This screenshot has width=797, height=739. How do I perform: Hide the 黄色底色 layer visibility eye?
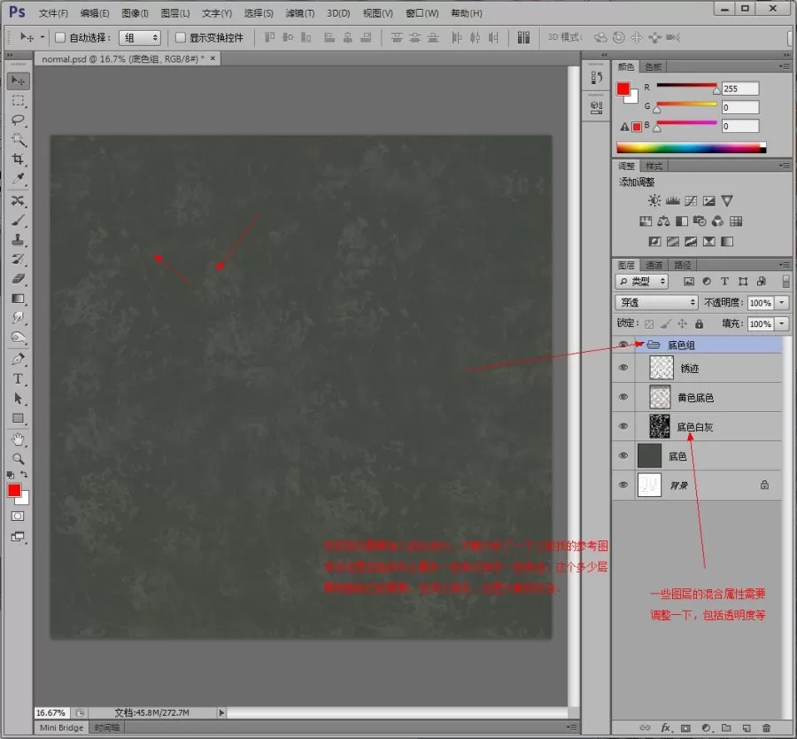[x=623, y=397]
